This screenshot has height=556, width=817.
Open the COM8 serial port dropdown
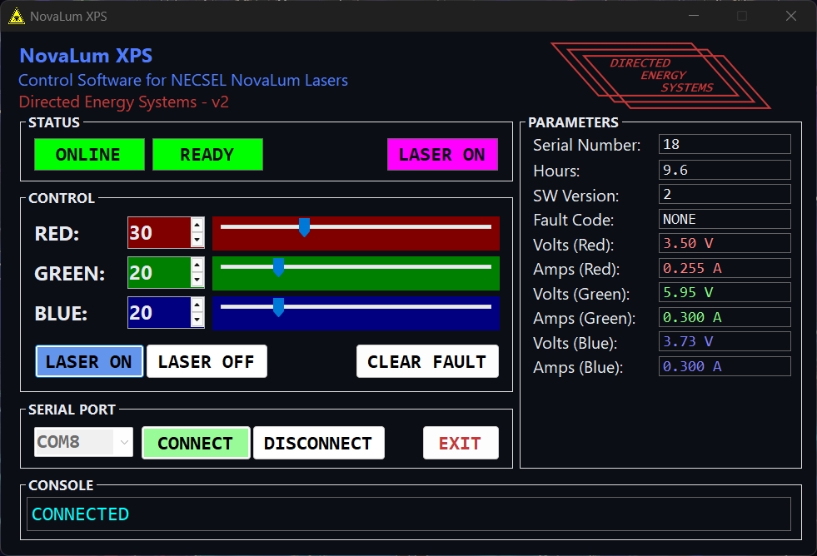[x=83, y=443]
